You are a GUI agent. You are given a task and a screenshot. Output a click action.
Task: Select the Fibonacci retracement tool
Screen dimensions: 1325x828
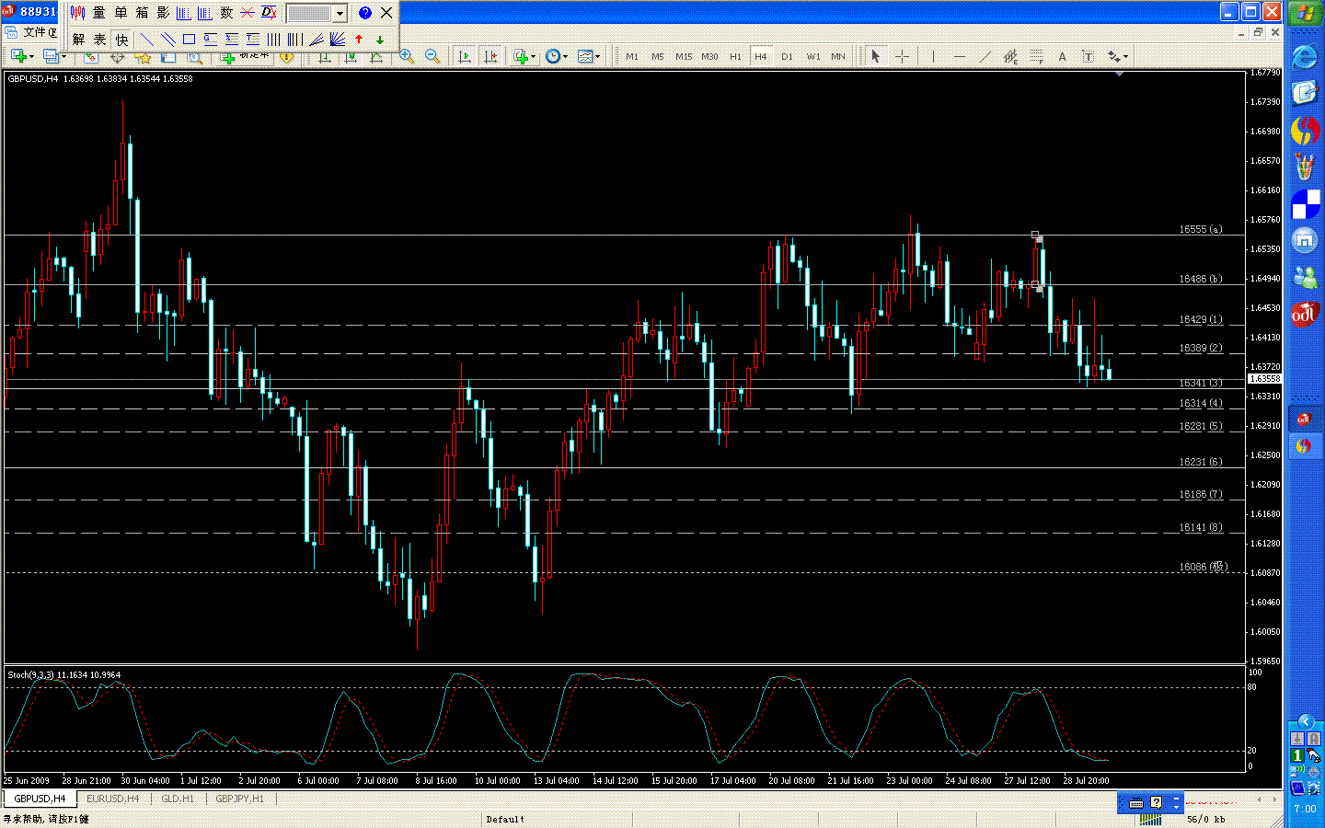[x=1036, y=56]
